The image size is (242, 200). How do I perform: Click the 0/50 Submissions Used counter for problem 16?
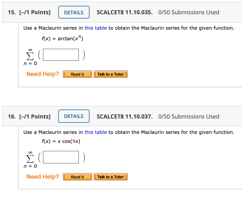tap(189, 116)
